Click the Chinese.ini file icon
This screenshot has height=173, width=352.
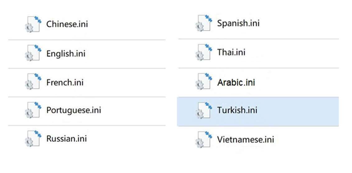[x=33, y=24]
